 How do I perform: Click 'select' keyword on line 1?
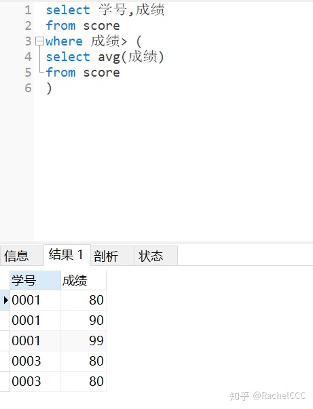click(x=68, y=10)
